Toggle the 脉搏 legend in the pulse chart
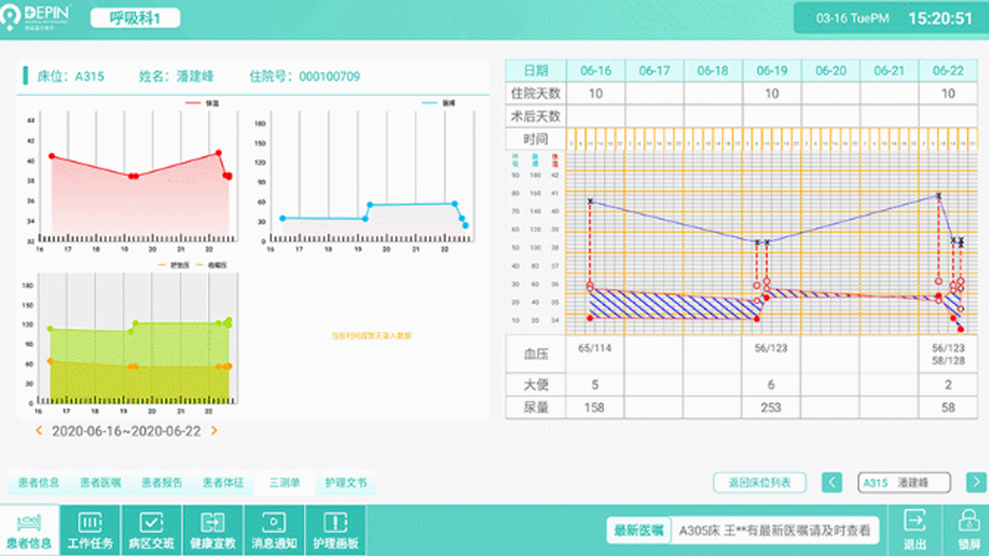The width and height of the screenshot is (989, 556). (x=439, y=103)
